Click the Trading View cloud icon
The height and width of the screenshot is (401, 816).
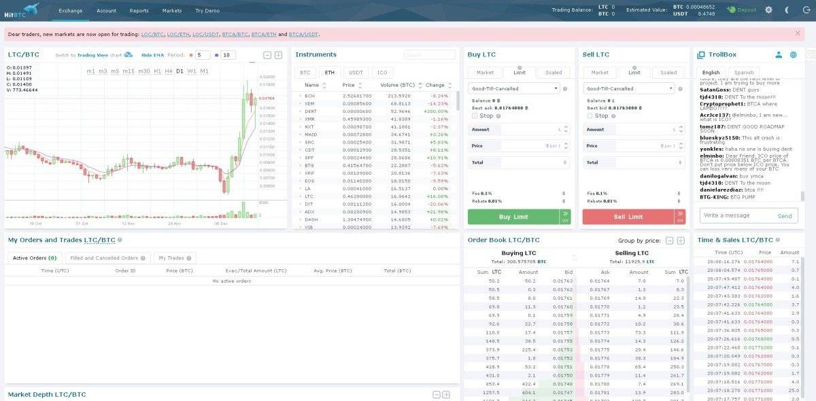click(129, 55)
